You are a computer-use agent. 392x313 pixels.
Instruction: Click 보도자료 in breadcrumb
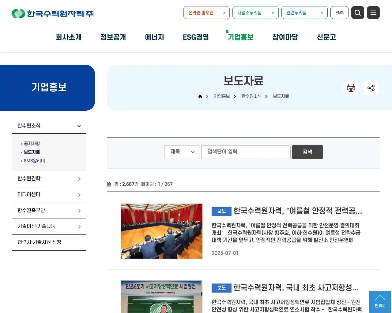tap(281, 96)
